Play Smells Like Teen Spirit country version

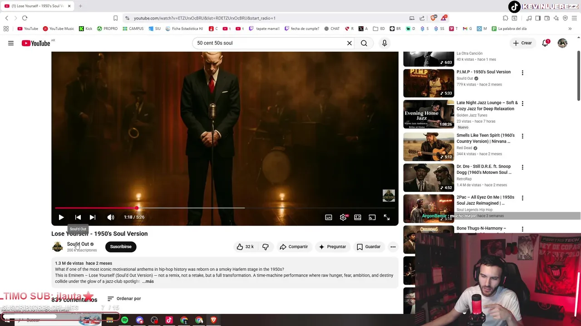coord(428,146)
